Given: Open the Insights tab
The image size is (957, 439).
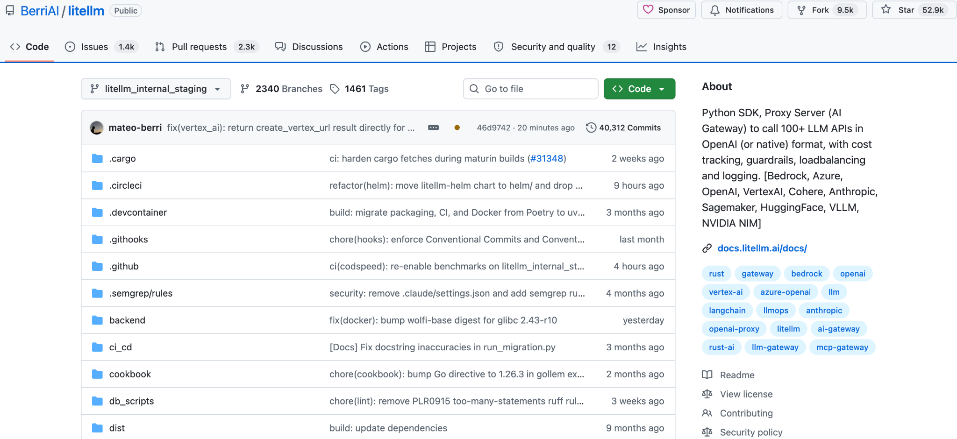Looking at the screenshot, I should pos(661,47).
